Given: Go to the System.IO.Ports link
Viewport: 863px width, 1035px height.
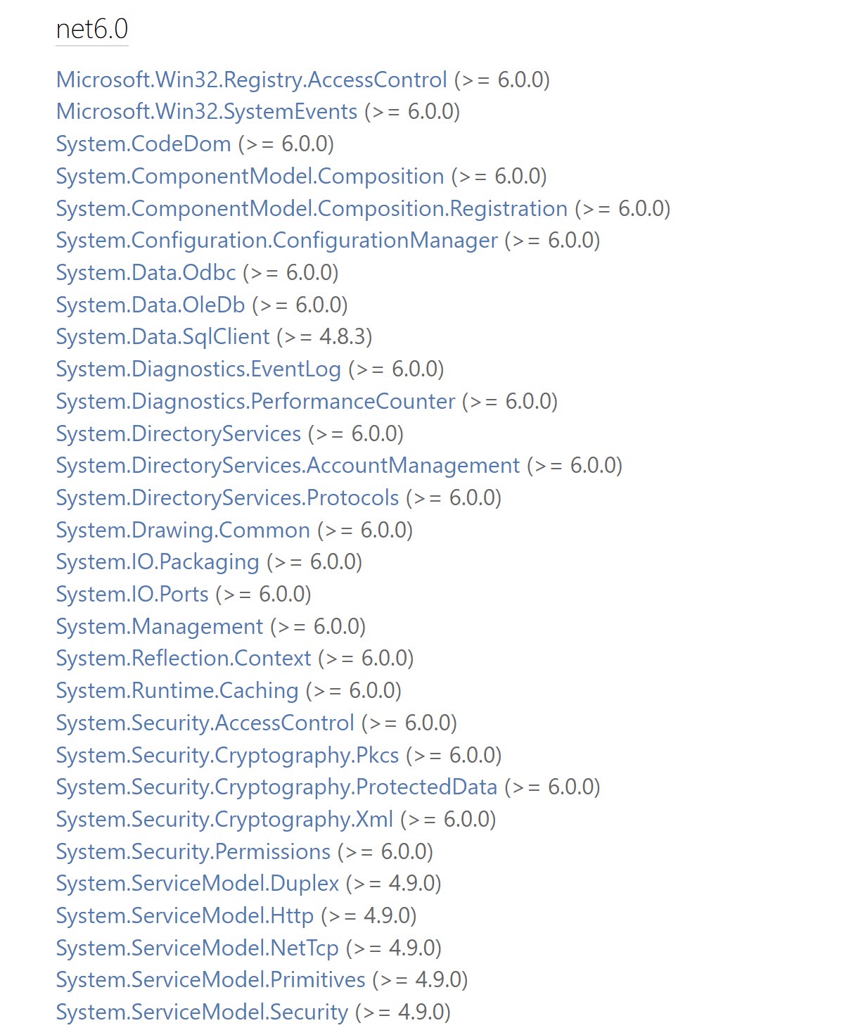Looking at the screenshot, I should [x=132, y=595].
